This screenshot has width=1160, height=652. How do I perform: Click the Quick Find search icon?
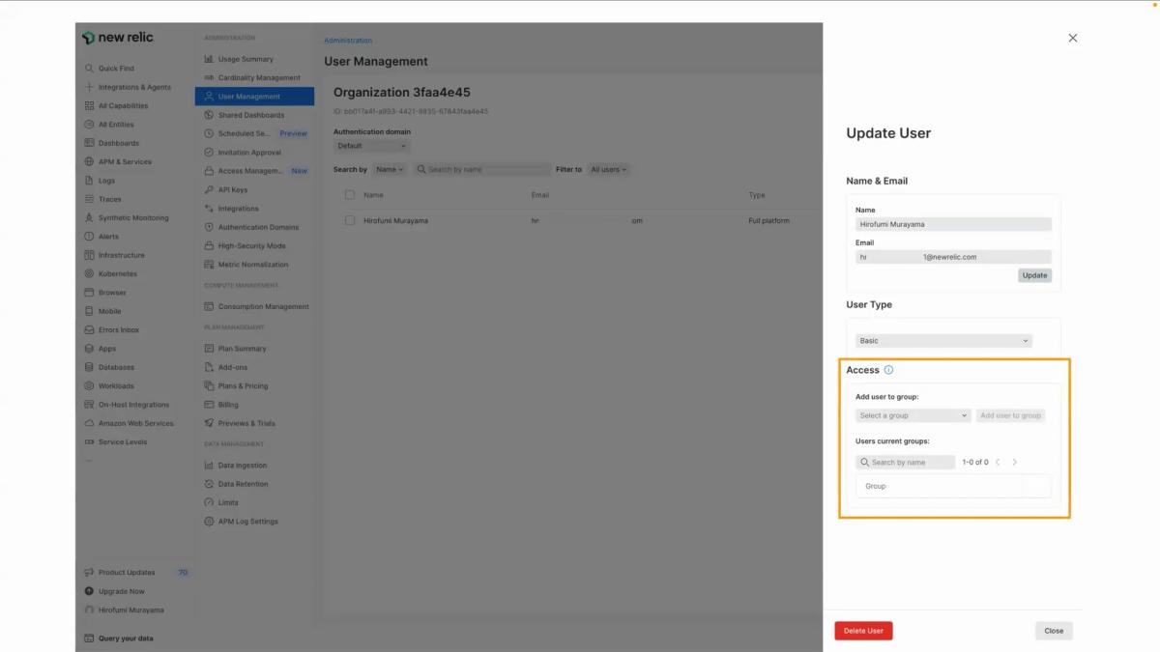(90, 69)
